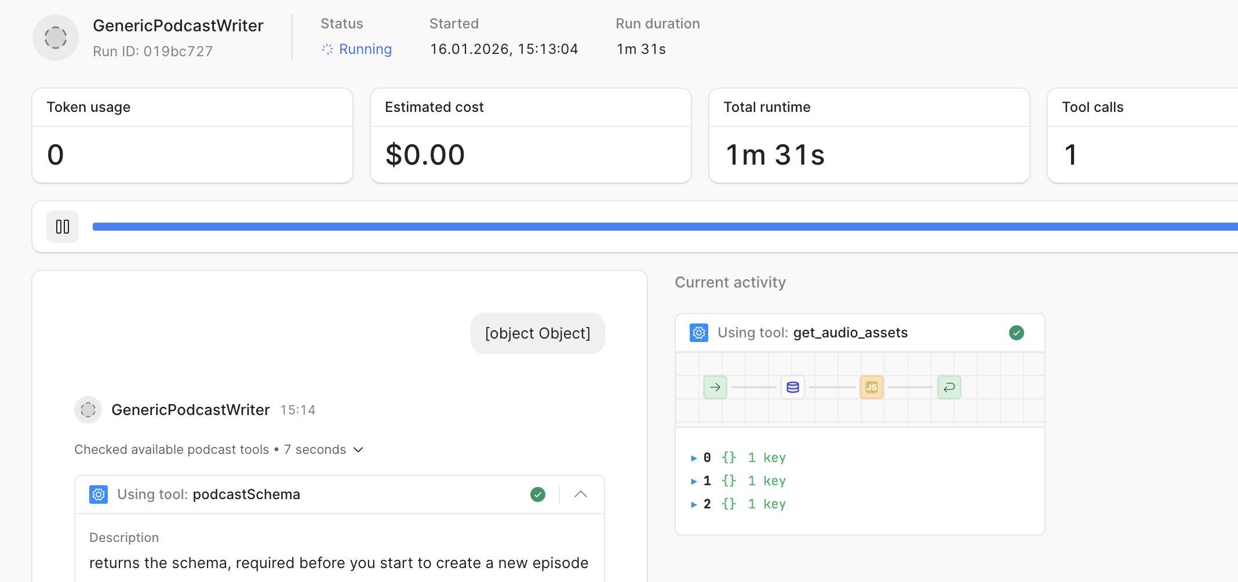Viewport: 1238px width, 582px height.
Task: Pause the run playback
Action: 63,227
